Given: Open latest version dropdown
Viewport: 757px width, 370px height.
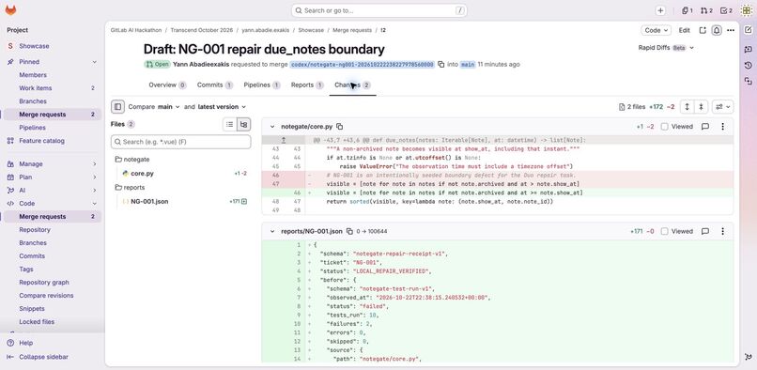Looking at the screenshot, I should click(222, 107).
